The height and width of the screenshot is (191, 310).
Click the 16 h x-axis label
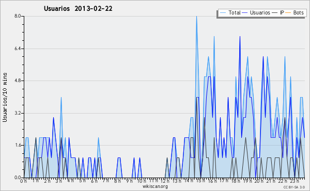point(212,181)
